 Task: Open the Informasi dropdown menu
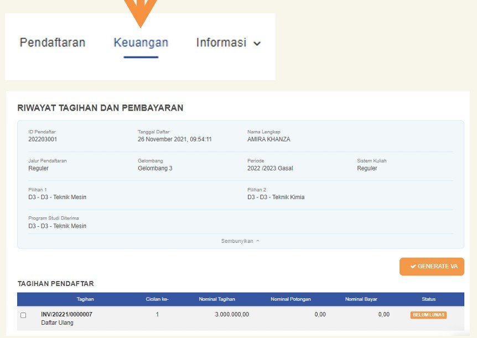point(221,43)
